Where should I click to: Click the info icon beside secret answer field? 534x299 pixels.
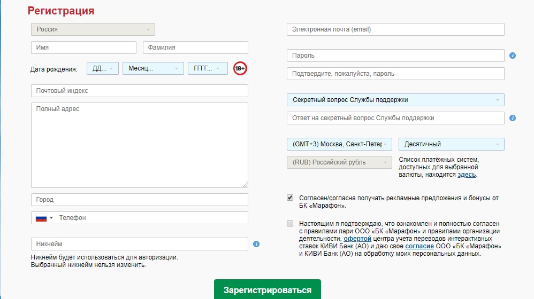(512, 118)
